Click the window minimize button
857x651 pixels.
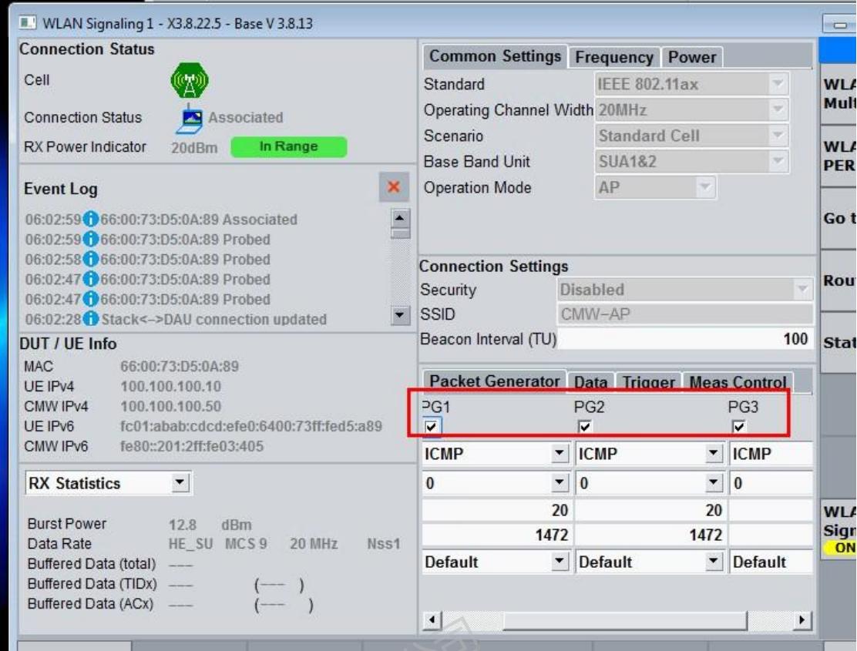(839, 23)
